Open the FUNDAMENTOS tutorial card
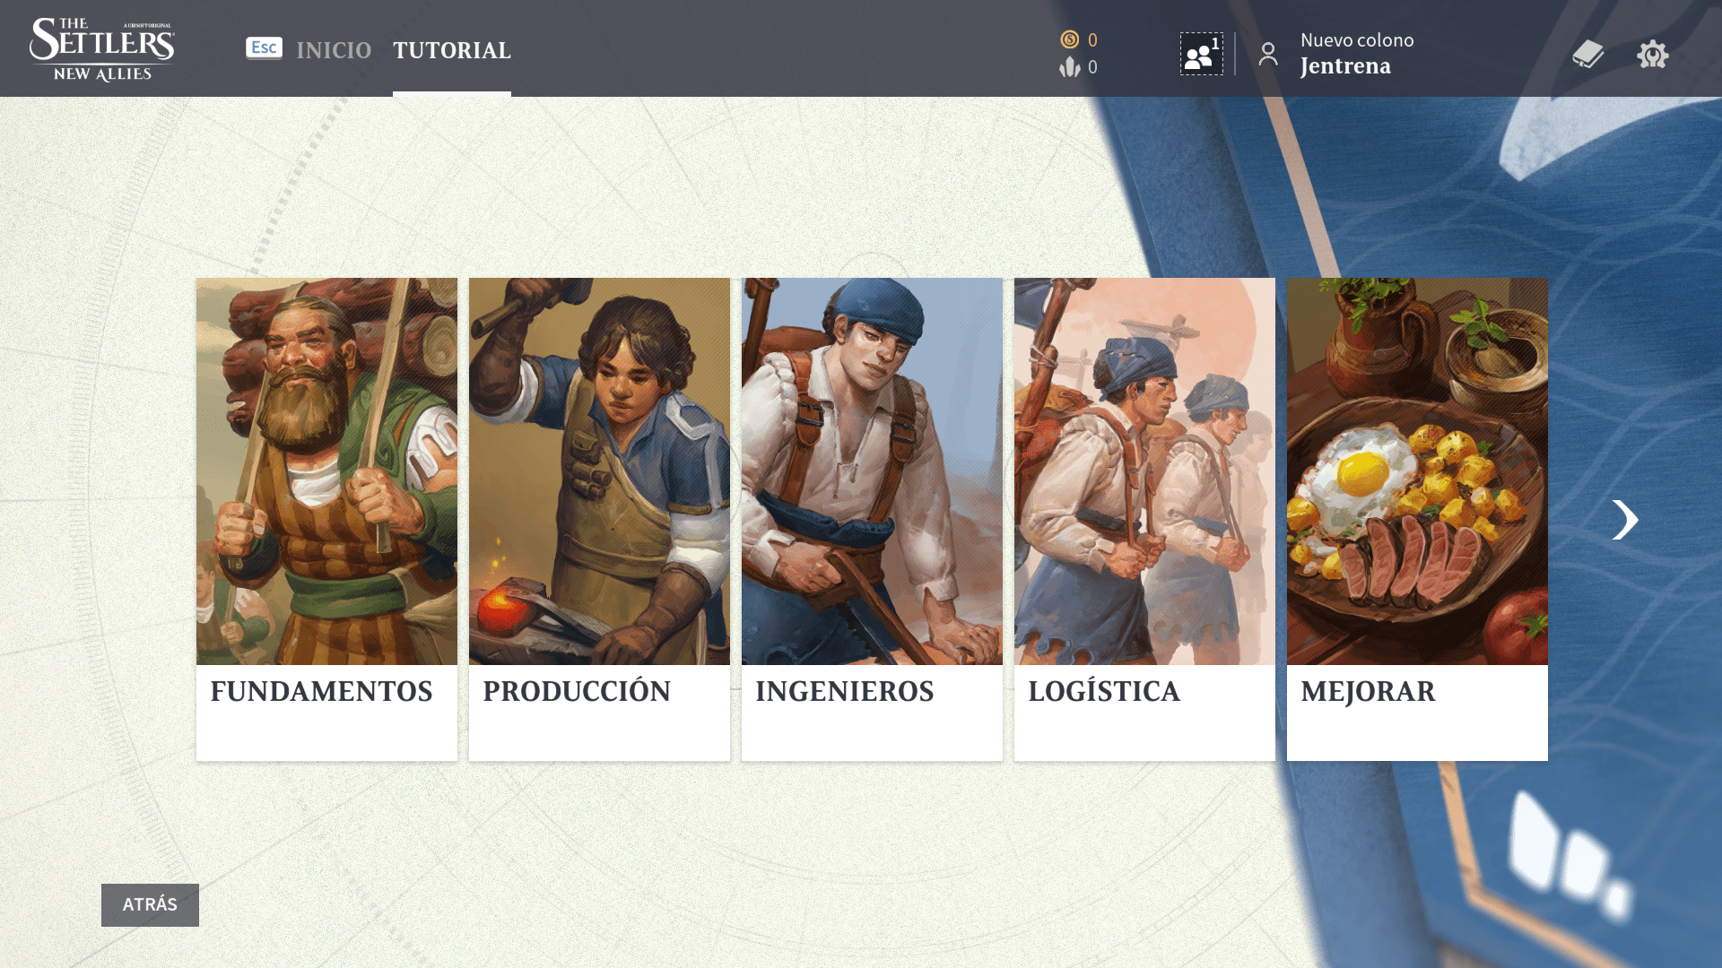1722x968 pixels. point(326,519)
